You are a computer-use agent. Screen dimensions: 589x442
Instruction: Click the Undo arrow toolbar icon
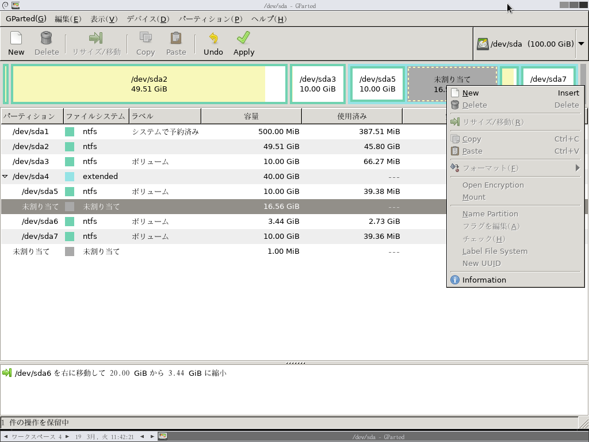tap(213, 38)
